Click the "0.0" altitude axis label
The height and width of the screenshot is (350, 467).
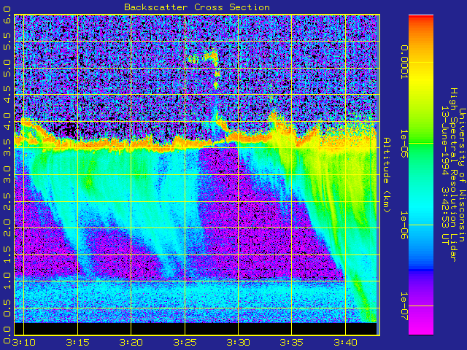[x=7, y=335]
